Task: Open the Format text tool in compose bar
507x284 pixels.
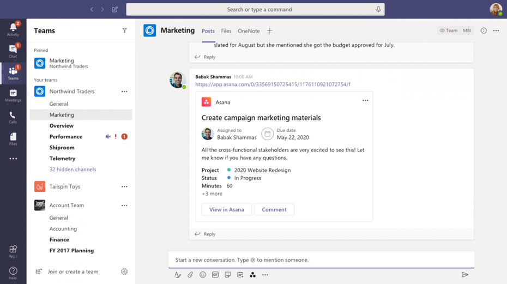Action: coord(178,275)
